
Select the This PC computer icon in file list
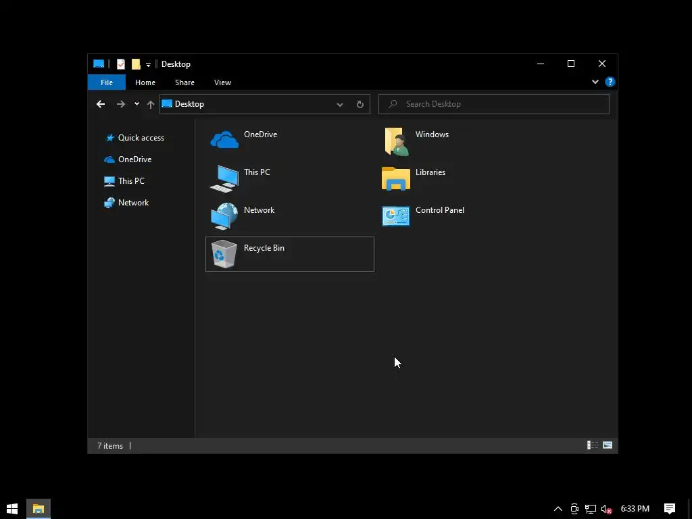224,178
